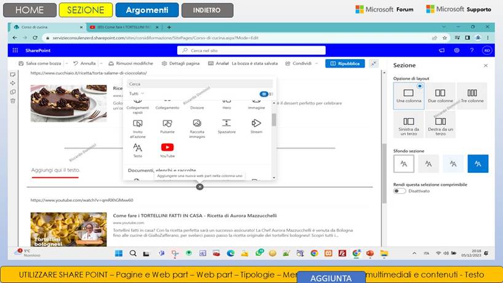Click the web part picker Cerca field
The height and width of the screenshot is (283, 503).
tap(199, 84)
